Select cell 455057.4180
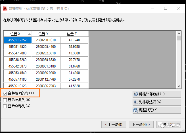The width and height of the screenshot is (186, 133). [18, 79]
